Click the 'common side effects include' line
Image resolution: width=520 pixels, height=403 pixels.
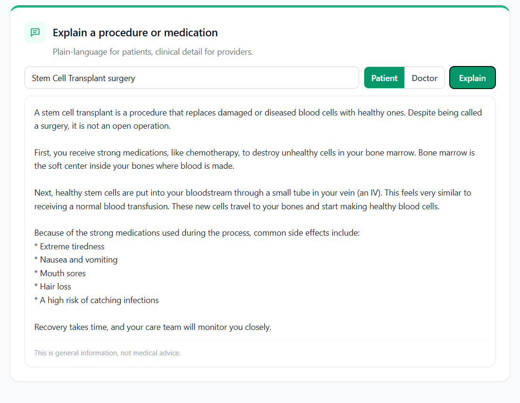point(197,233)
